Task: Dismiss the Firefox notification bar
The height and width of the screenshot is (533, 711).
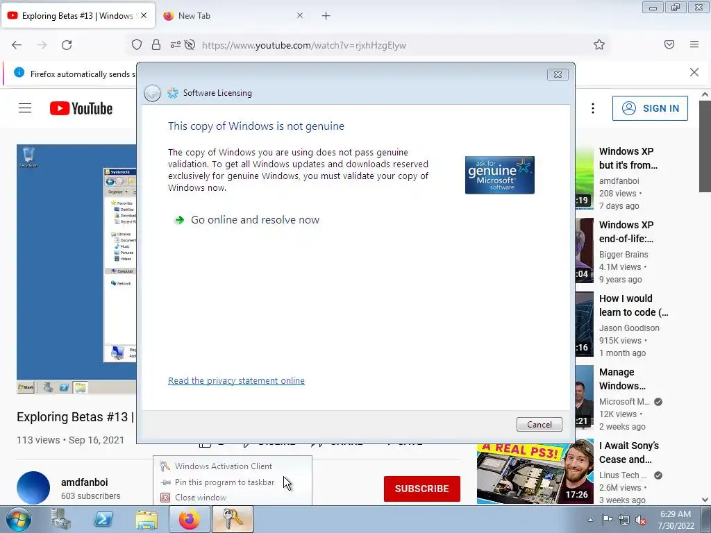Action: 694,72
